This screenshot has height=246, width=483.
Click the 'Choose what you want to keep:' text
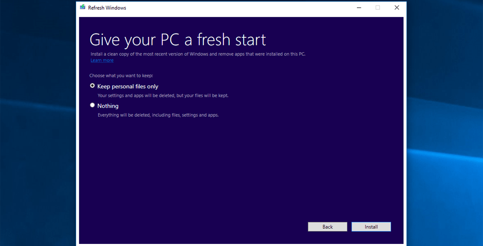[121, 75]
